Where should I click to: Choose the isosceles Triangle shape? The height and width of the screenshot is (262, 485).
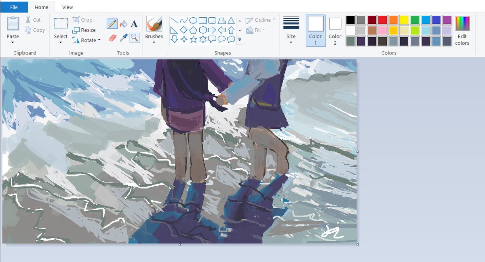pos(231,21)
